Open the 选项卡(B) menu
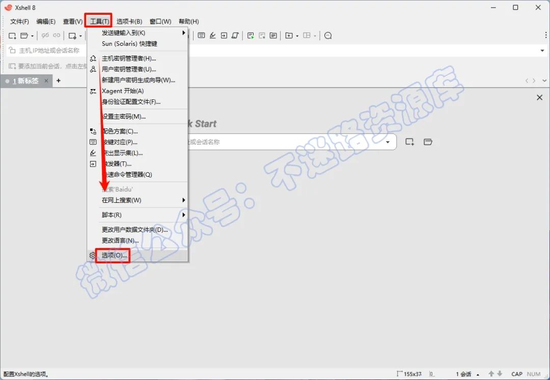 coord(129,21)
